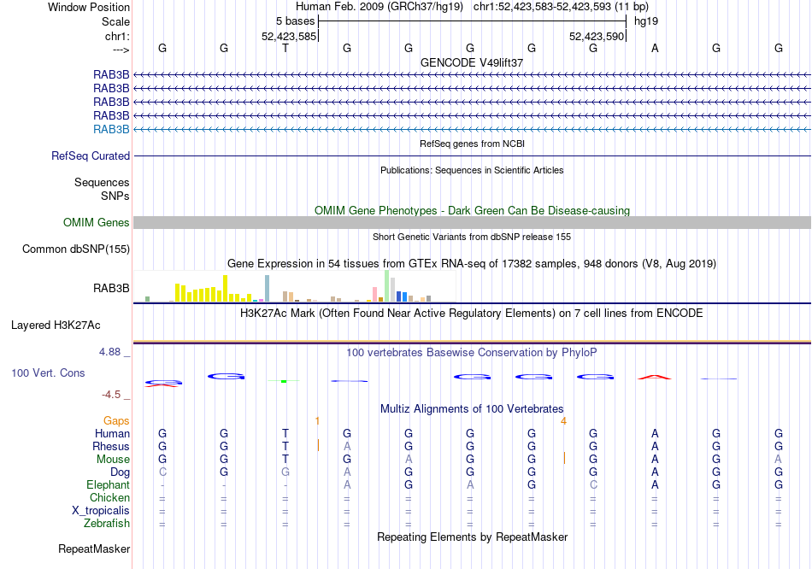Screen dimensions: 812x569
Task: Click the T base in the Human row
Action: pyautogui.click(x=285, y=433)
